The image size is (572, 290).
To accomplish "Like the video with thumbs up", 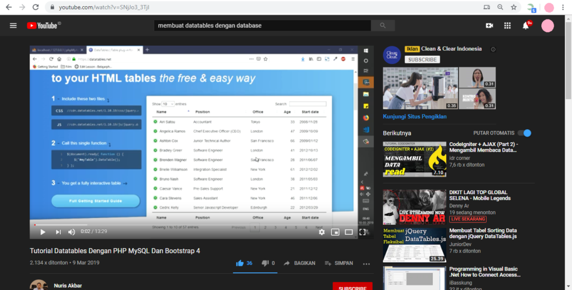I will coord(240,263).
